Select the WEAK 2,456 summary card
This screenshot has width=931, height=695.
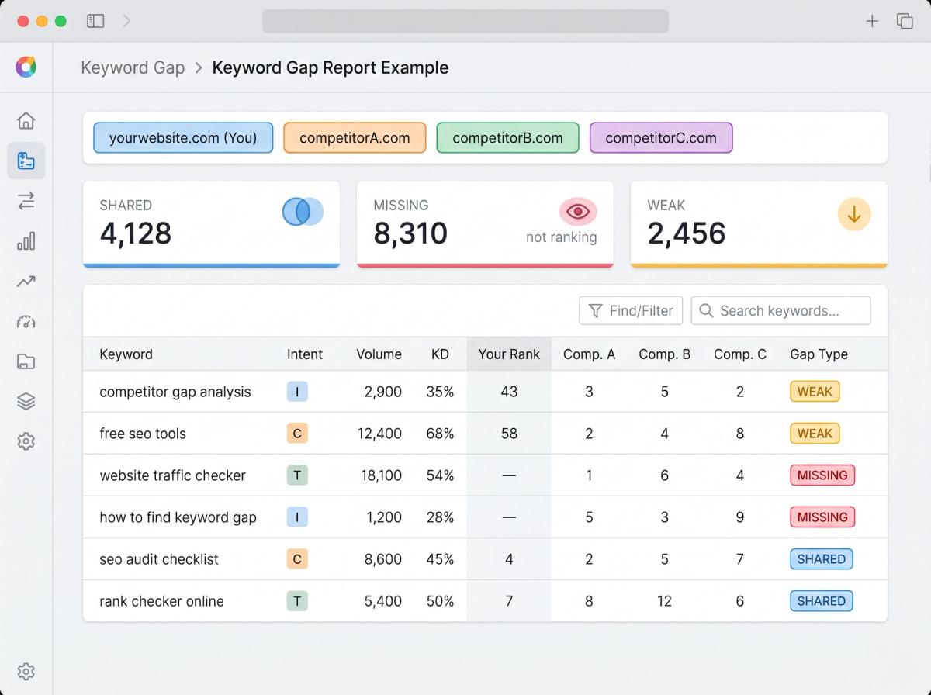[x=759, y=224]
